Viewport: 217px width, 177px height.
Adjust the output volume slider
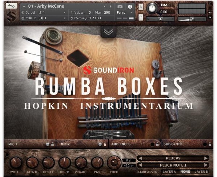click(x=192, y=19)
